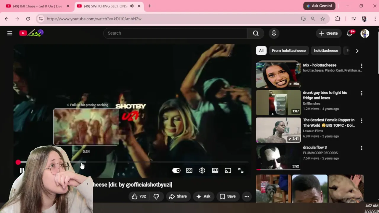Click the Ask Gemini button
This screenshot has width=379, height=213.
(319, 6)
